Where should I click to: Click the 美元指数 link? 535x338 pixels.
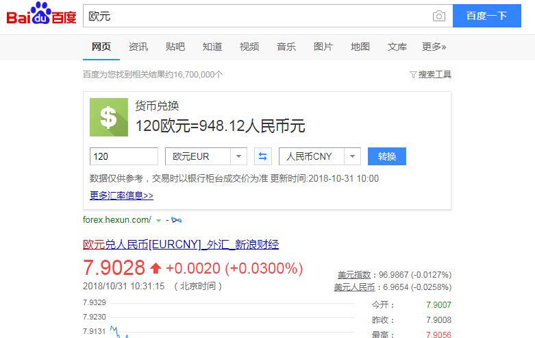pos(354,275)
